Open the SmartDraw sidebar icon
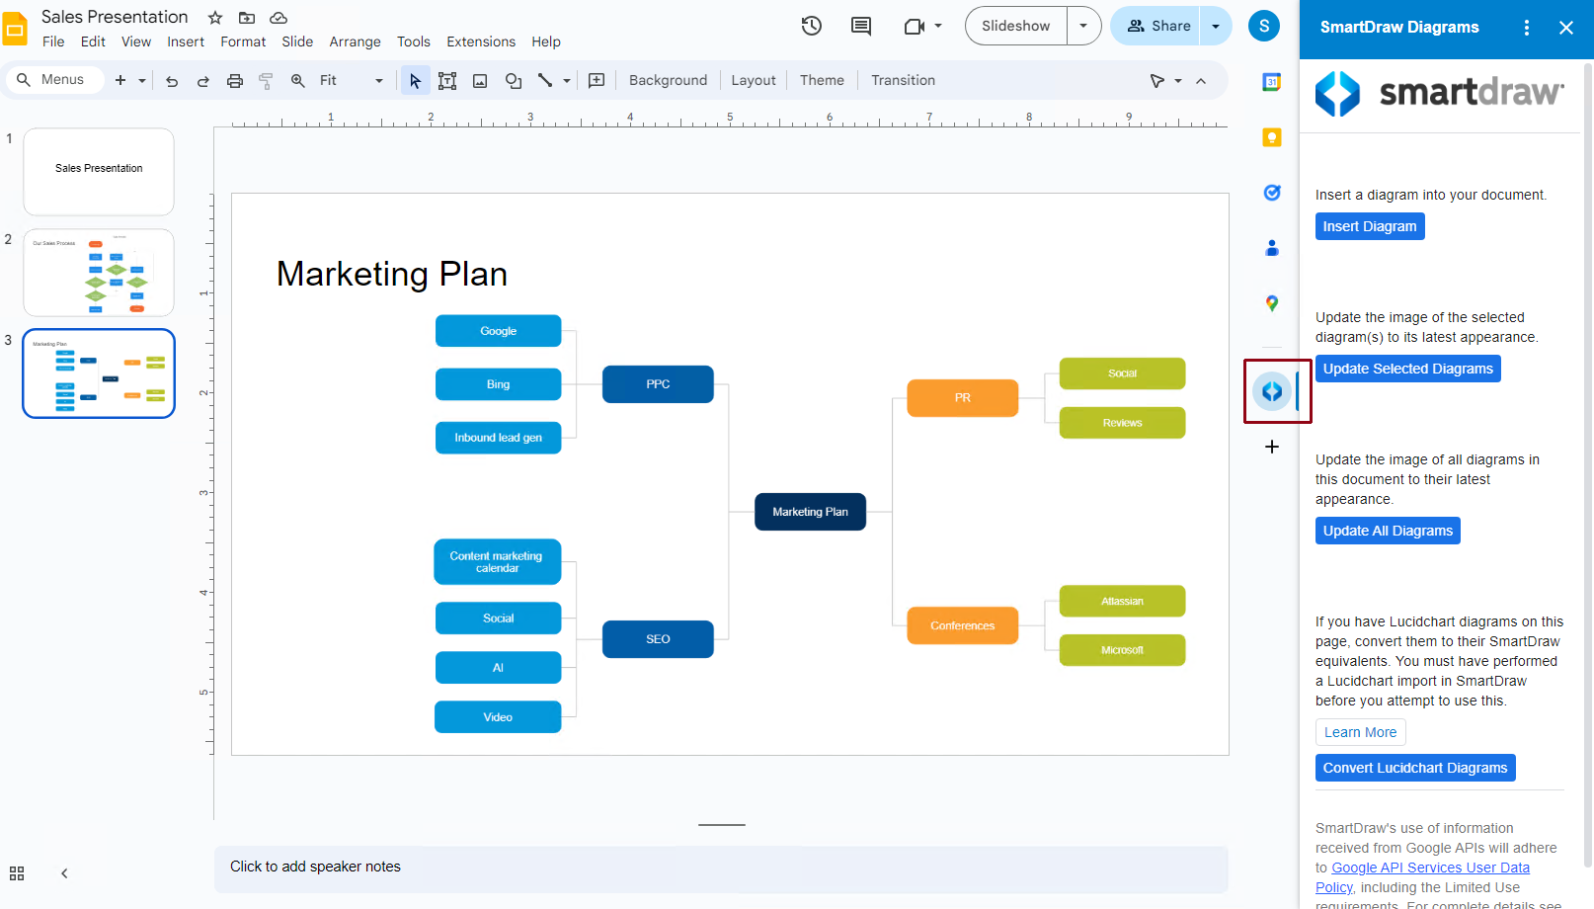 (1272, 390)
